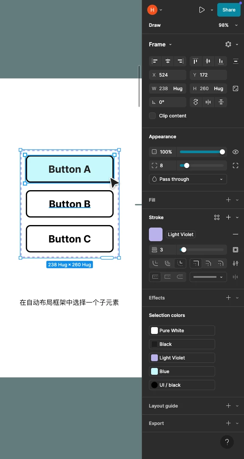
Task: Click the X position field 524
Action: point(168,75)
